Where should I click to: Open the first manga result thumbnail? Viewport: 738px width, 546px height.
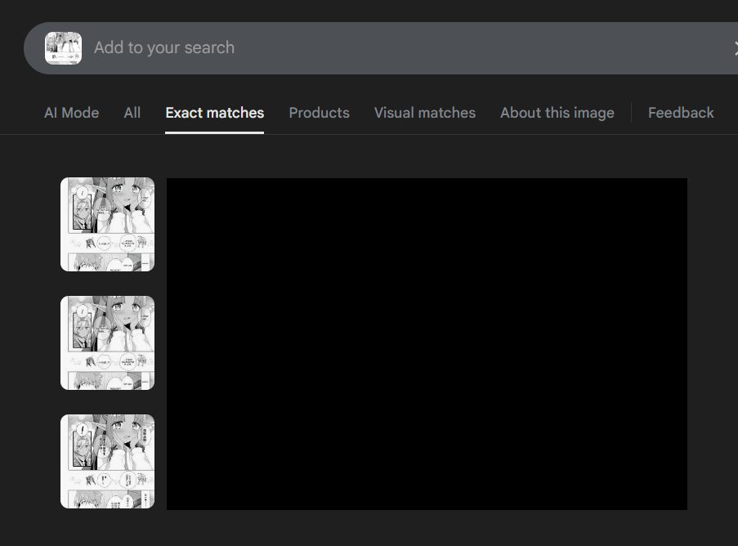tap(107, 224)
